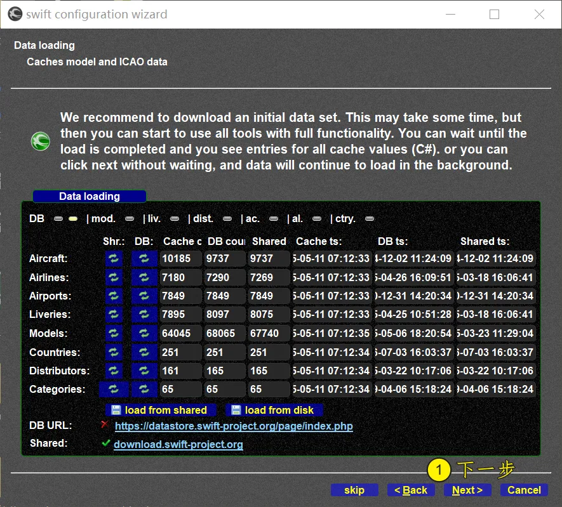This screenshot has height=507, width=562.
Task: Click the mod. status LED
Action: (x=130, y=219)
